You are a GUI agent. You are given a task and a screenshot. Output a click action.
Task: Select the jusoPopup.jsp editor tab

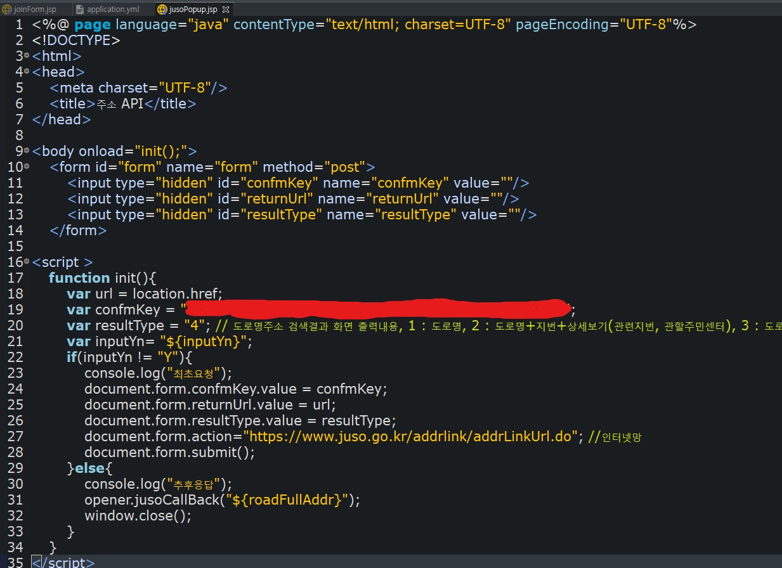(x=193, y=8)
